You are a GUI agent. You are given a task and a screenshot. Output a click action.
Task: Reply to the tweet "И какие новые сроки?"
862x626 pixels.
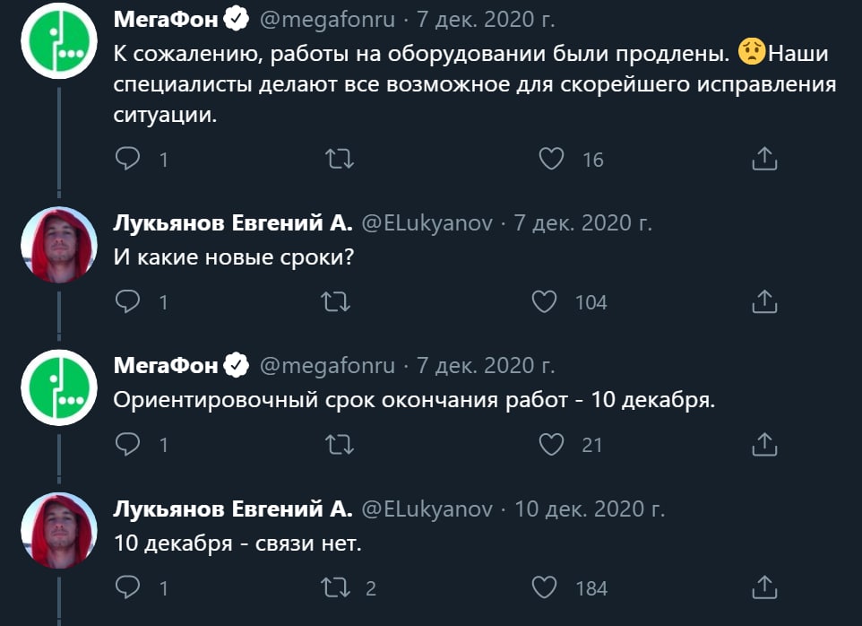(128, 302)
